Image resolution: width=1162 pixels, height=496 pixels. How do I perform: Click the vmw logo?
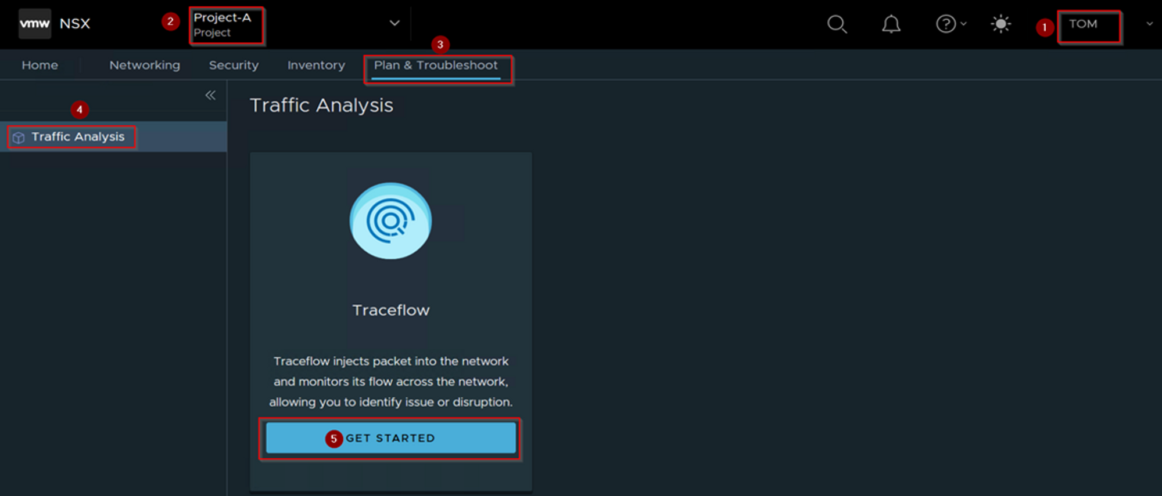pyautogui.click(x=34, y=24)
